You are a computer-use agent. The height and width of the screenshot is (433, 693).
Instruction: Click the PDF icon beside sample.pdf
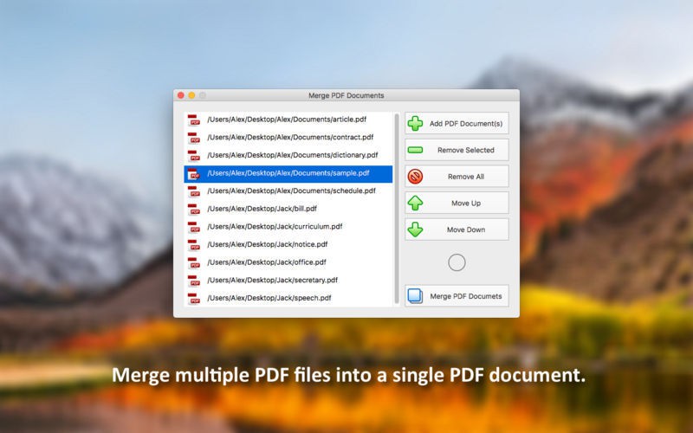pos(193,174)
